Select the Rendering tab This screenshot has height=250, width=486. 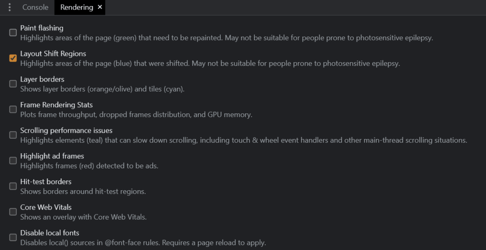pyautogui.click(x=76, y=8)
